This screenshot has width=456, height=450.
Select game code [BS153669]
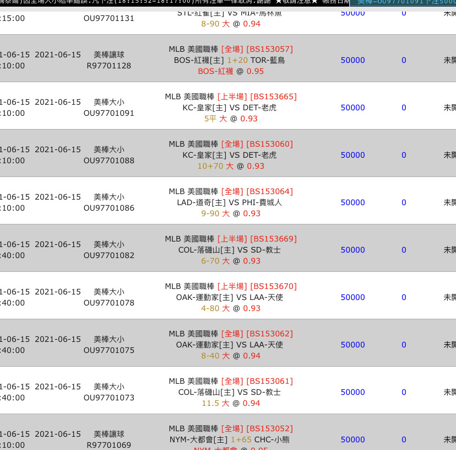tap(273, 239)
